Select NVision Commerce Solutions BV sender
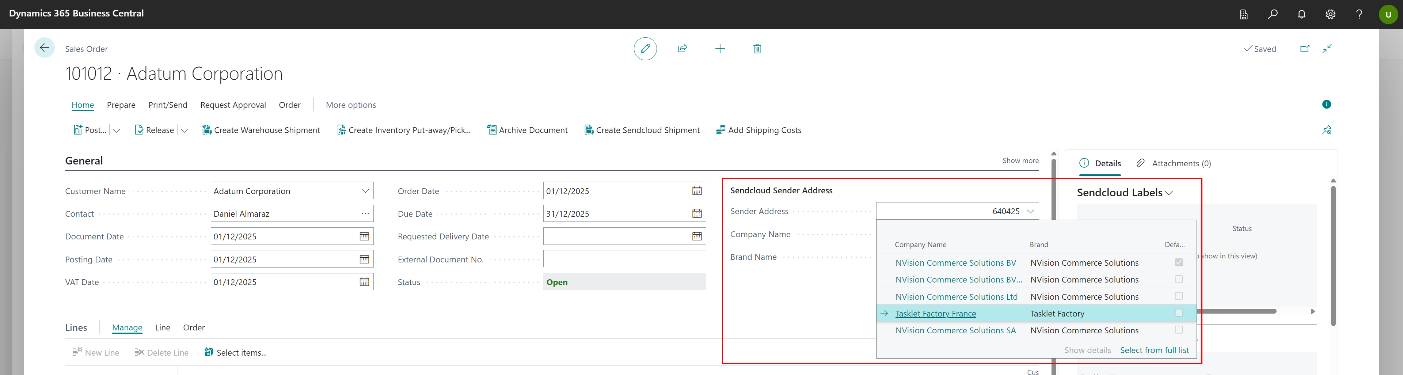Viewport: 1403px width, 375px height. (x=955, y=263)
